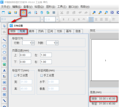This screenshot has height=107, width=119.
Task: Select the text A tool
Action: (4, 70)
